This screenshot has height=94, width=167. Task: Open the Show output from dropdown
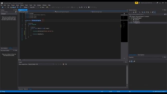pos(41,64)
